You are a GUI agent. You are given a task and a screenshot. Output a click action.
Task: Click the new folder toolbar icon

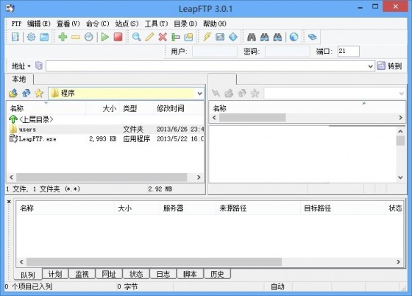(x=188, y=37)
